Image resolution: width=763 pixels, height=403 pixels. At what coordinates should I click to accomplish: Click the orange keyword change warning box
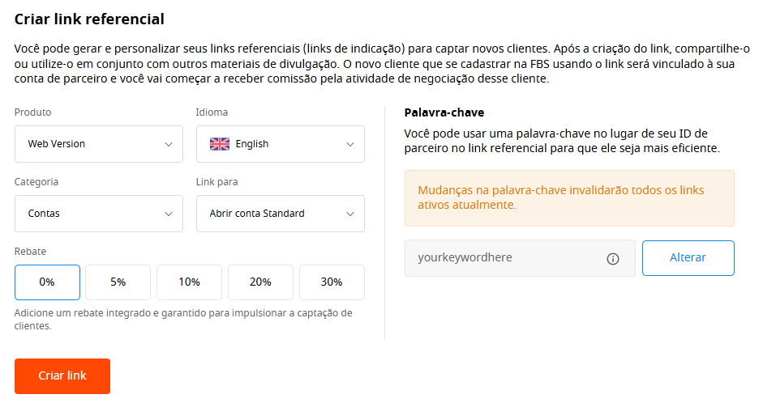click(569, 198)
